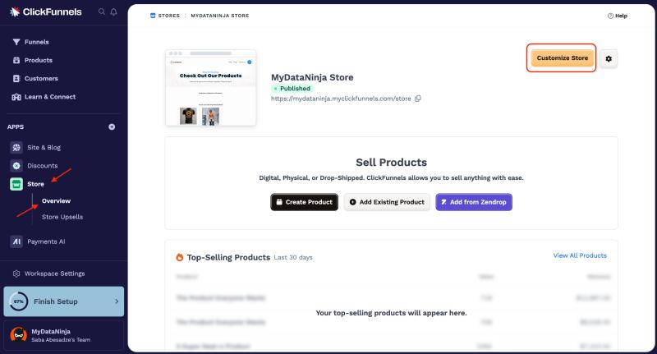Open Learn & Connect in the sidebar
This screenshot has height=354, width=657.
point(50,97)
